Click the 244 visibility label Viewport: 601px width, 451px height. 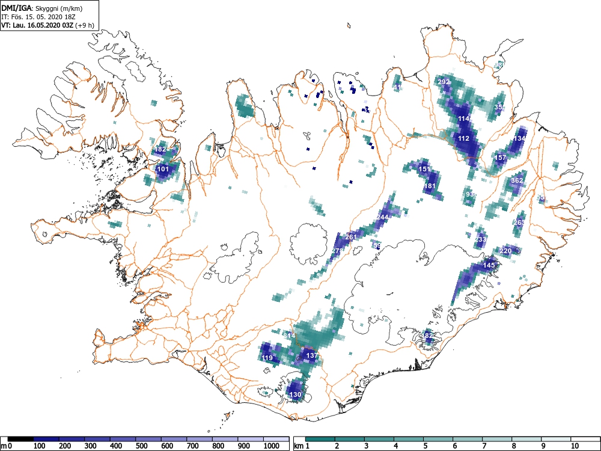pos(382,217)
